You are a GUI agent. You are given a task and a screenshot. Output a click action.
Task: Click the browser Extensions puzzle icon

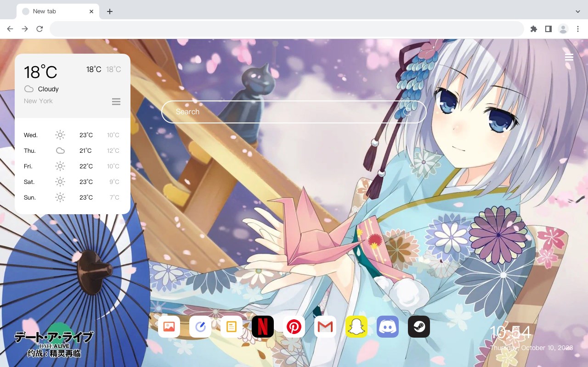(x=533, y=29)
